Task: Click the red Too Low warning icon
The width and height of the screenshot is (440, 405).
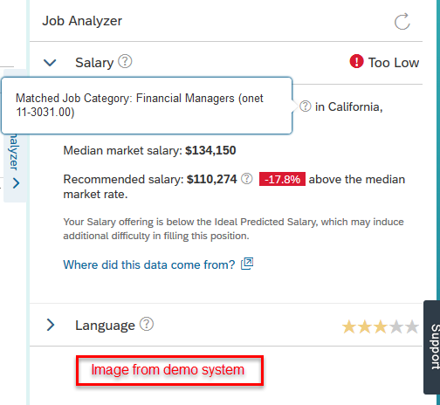Action: tap(356, 61)
